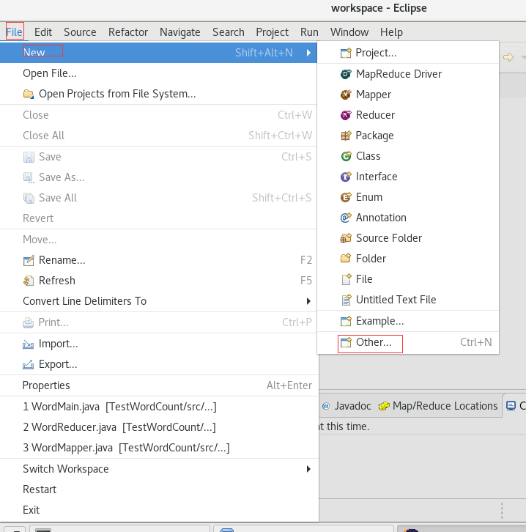Click the Enum icon
Image resolution: width=526 pixels, height=532 pixels.
pos(346,197)
